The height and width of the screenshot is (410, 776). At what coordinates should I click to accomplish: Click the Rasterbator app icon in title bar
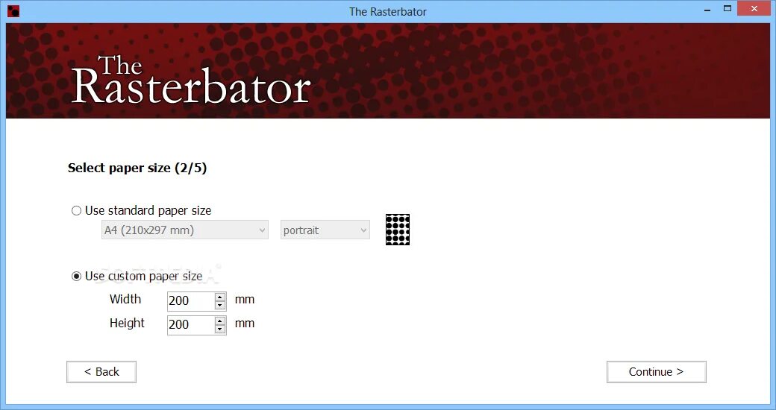[13, 11]
